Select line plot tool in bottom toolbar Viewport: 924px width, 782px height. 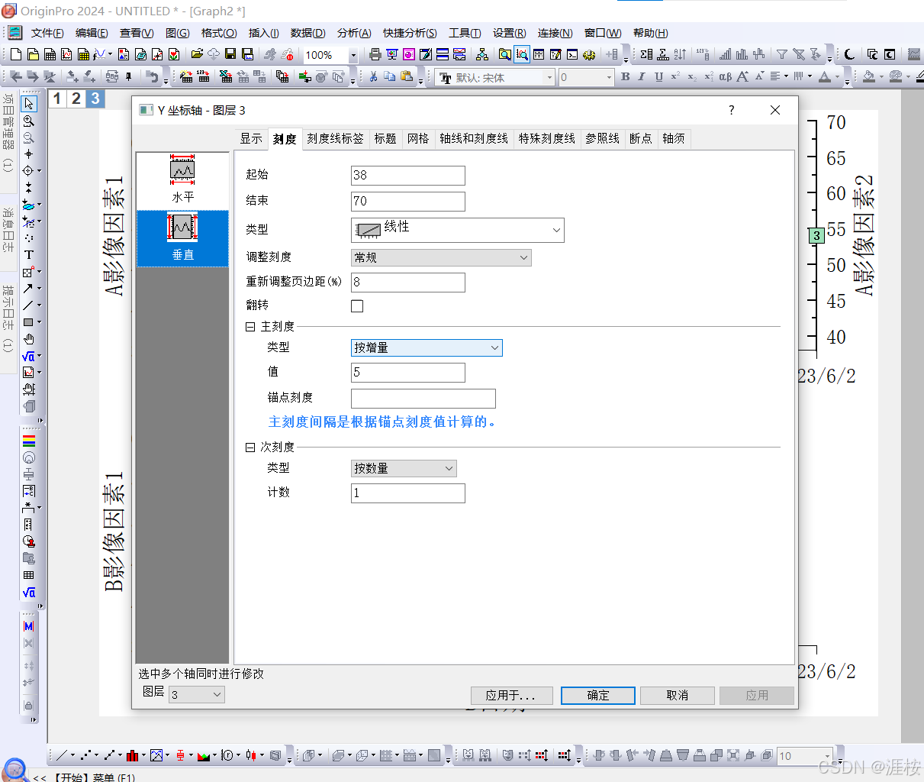tap(63, 755)
